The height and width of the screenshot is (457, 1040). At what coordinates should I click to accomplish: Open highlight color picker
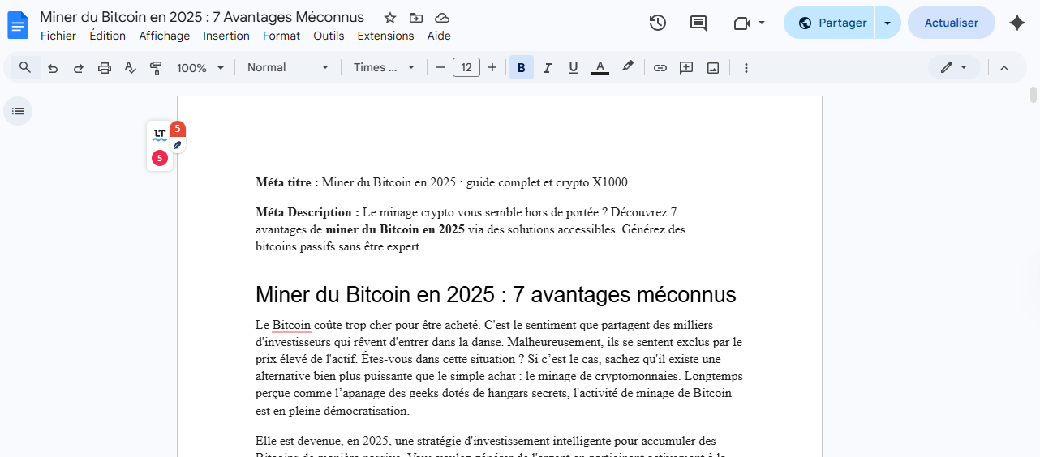pos(628,67)
